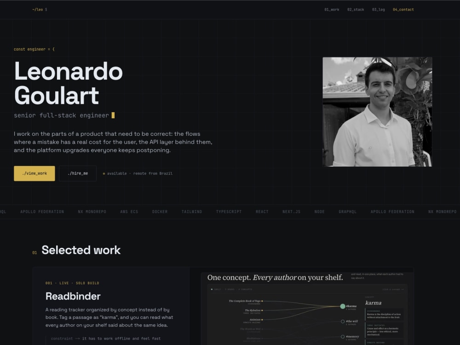The width and height of the screenshot is (460, 345).
Task: Open the 01_work nav link
Action: pos(332,10)
